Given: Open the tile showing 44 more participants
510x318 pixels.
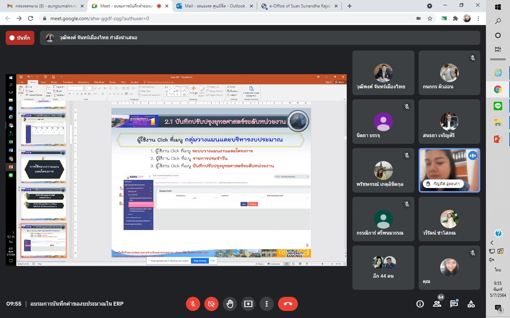Looking at the screenshot, I should pyautogui.click(x=383, y=268).
